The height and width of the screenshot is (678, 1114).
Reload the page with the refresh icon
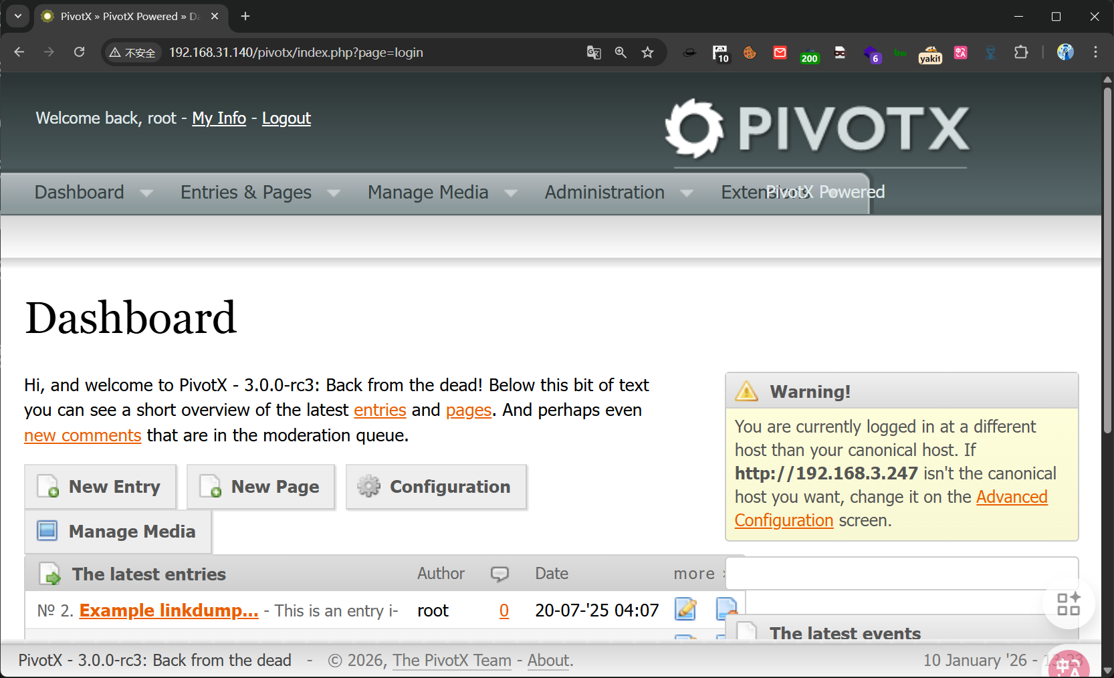pos(79,52)
